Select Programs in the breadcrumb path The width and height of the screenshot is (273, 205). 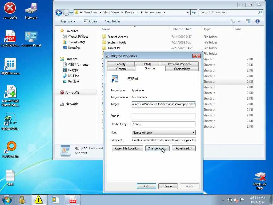132,12
